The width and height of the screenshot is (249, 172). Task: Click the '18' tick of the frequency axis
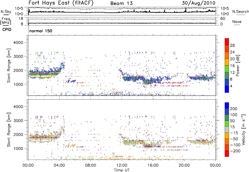pos(21,19)
